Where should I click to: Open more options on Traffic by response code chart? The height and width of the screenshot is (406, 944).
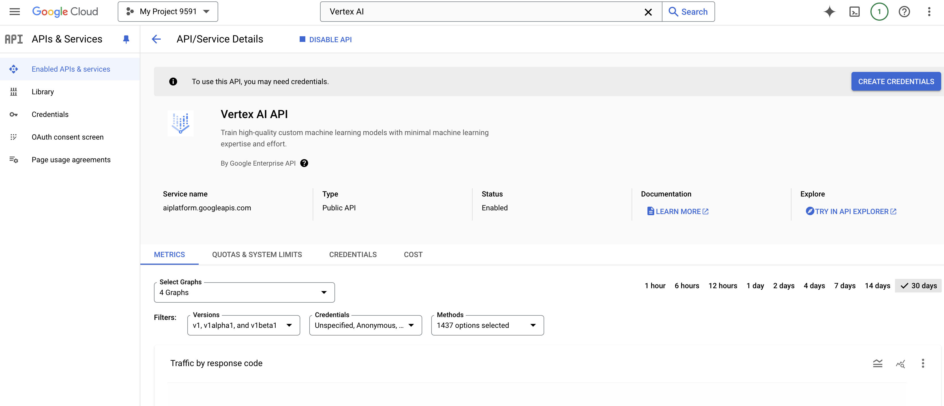pos(923,363)
